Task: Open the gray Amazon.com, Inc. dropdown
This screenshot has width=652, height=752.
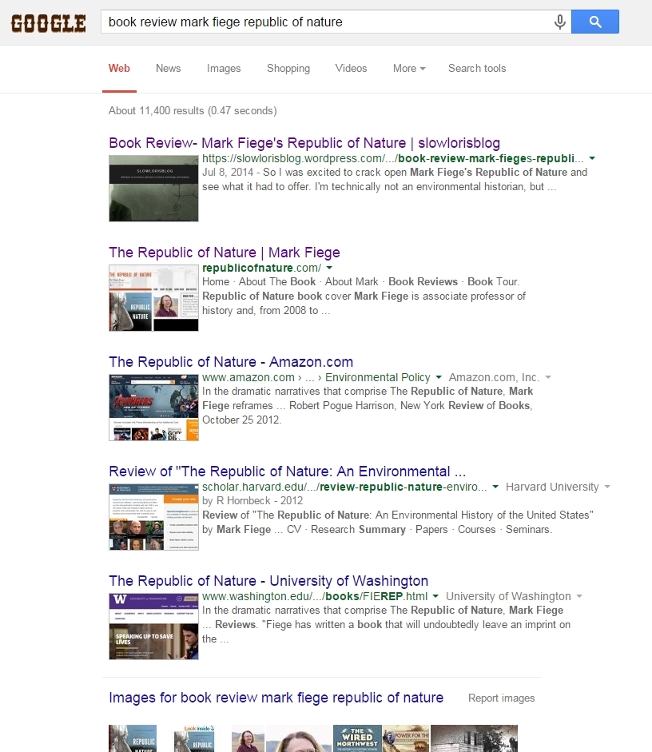Action: 548,377
